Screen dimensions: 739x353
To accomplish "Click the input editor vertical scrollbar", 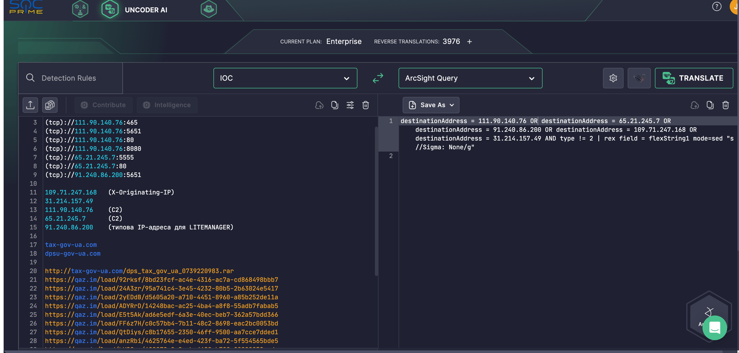I will pos(376,201).
